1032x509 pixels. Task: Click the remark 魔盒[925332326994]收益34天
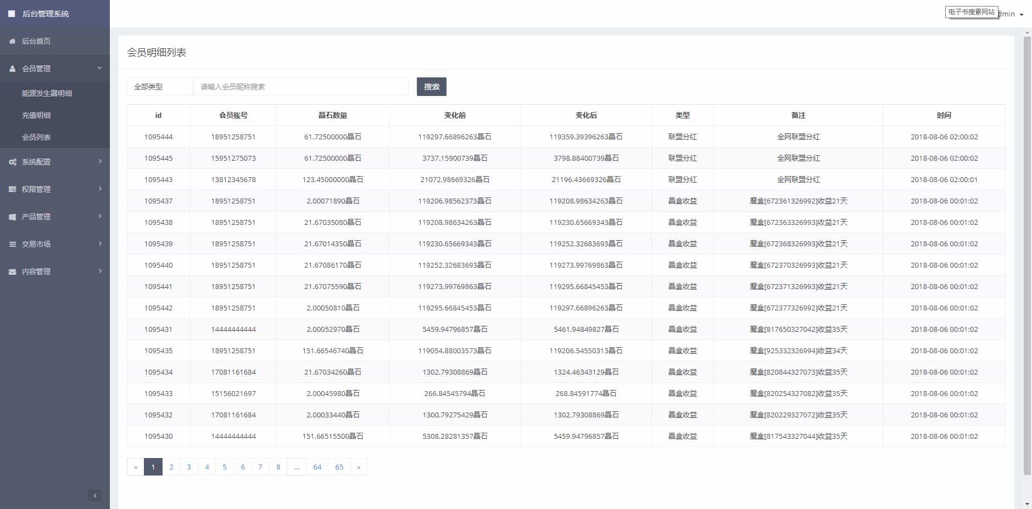tap(799, 350)
